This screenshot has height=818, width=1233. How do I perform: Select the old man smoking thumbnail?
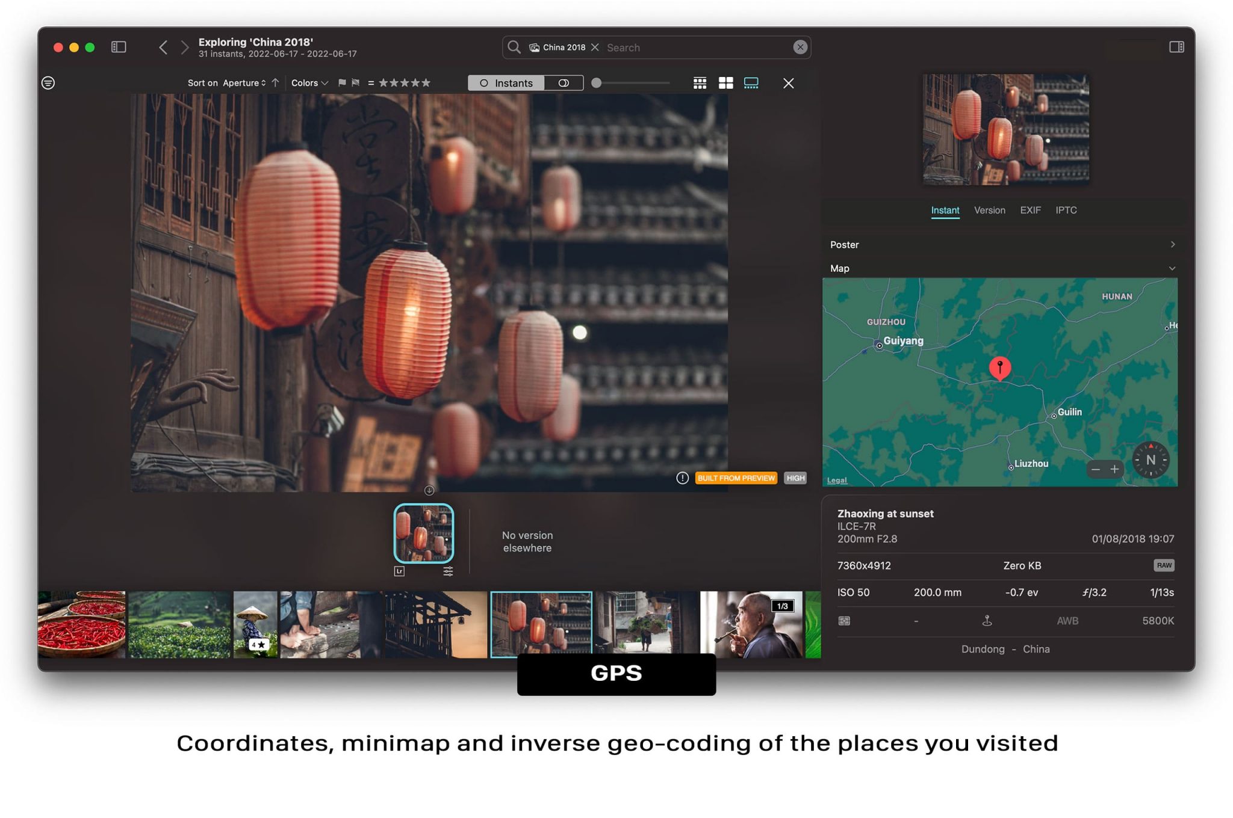coord(751,624)
